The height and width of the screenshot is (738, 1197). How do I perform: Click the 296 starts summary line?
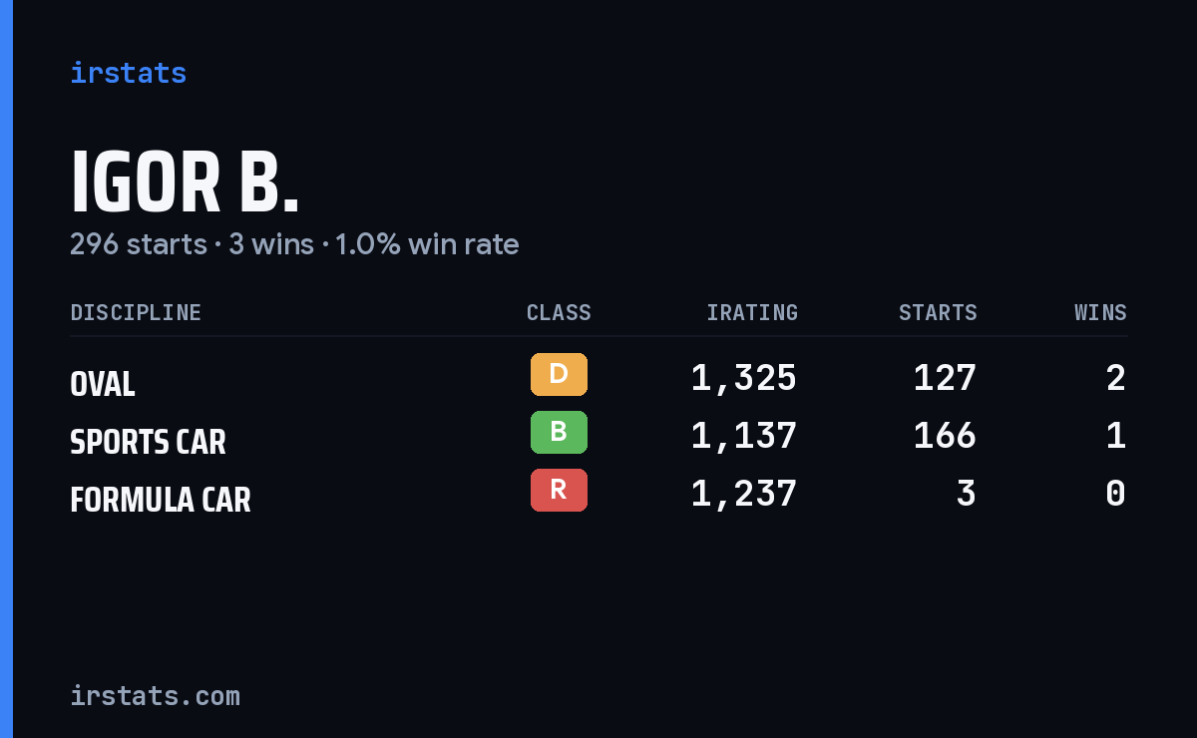click(x=294, y=244)
